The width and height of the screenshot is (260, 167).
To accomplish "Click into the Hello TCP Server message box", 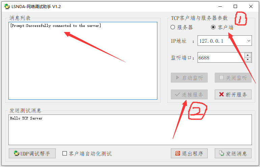I will point(130,130).
